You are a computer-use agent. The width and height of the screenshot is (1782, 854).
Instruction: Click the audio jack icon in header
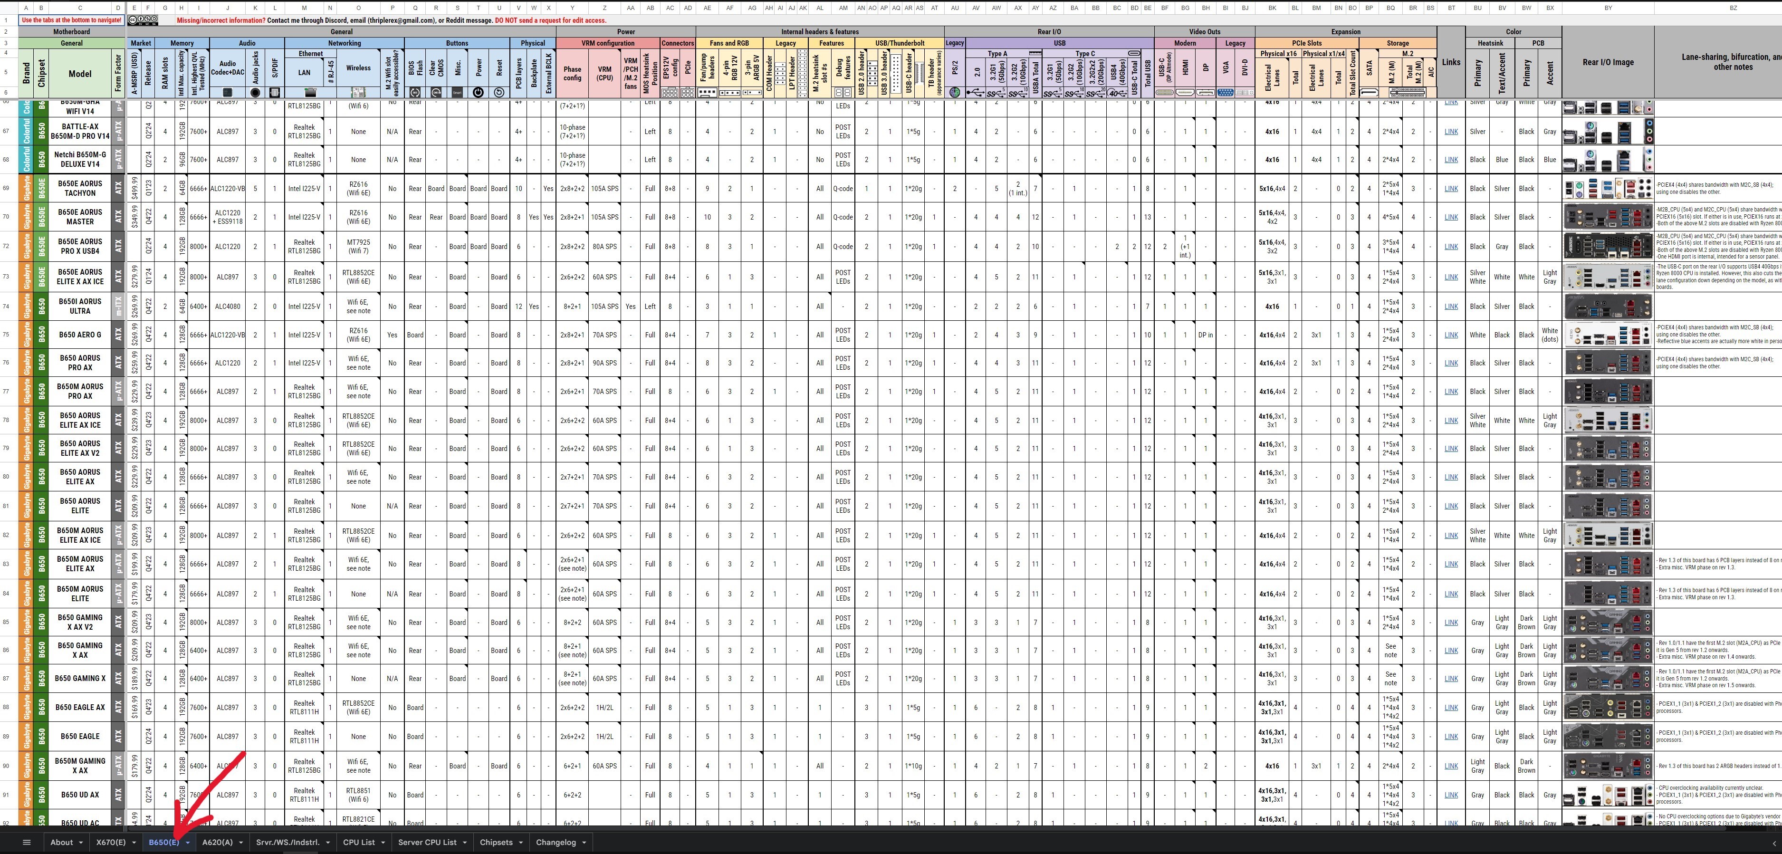(x=255, y=93)
